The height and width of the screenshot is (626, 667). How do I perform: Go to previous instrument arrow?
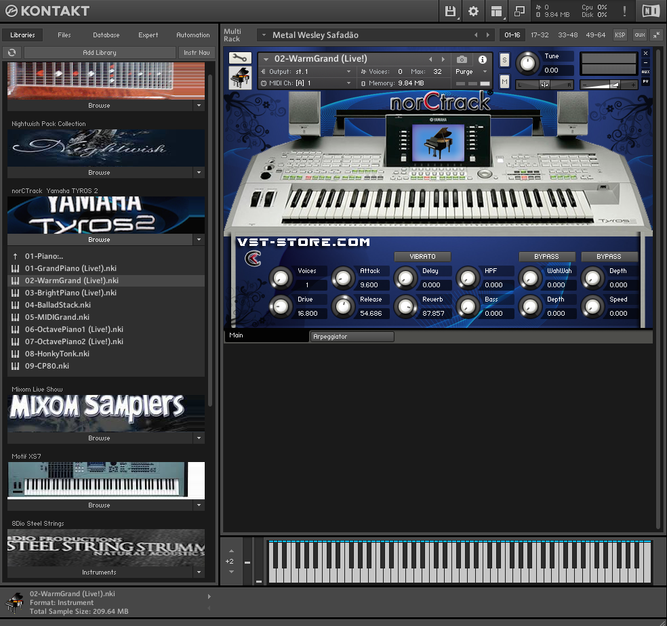point(430,59)
